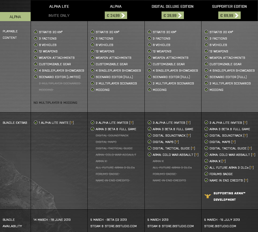This screenshot has height=232, width=258.
Task: Click struck-through Alpha Lite 2 Multiplayer Scenarios
Action: coord(60,83)
